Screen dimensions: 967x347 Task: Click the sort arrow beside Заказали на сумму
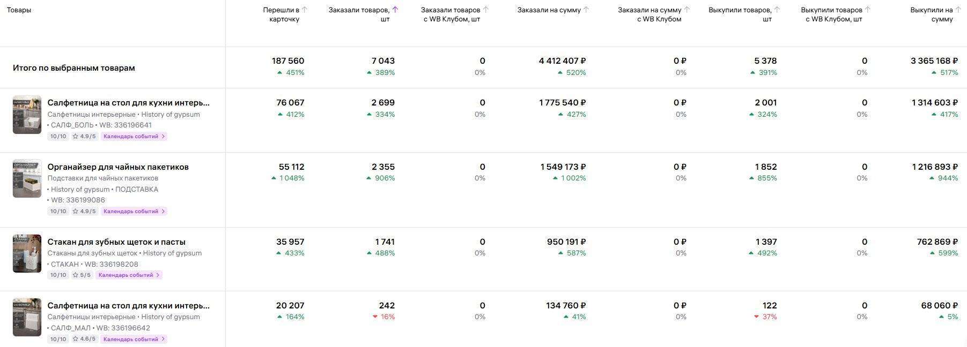tap(586, 10)
